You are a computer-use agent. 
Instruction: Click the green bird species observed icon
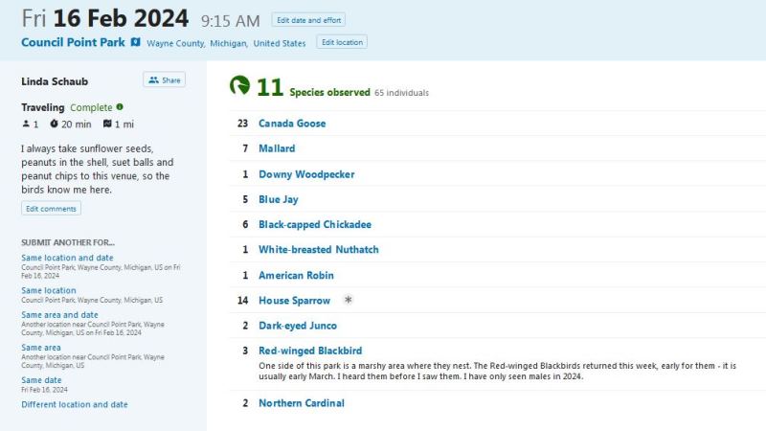(x=239, y=86)
